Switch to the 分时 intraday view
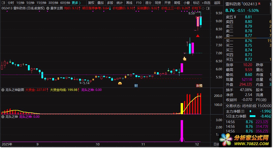273x148 pixels. tap(11, 3)
